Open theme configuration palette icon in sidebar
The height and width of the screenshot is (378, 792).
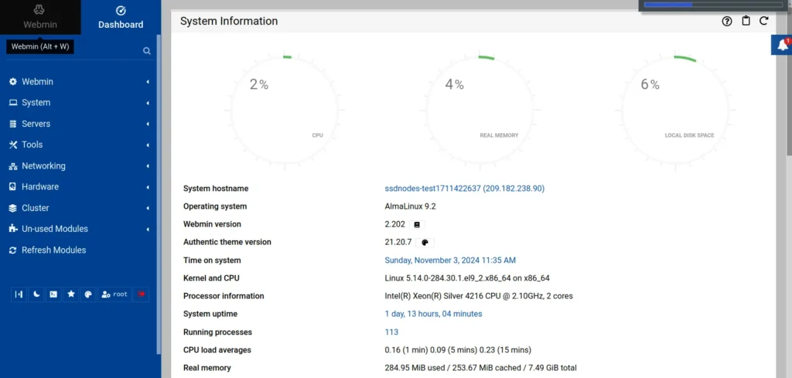88,295
